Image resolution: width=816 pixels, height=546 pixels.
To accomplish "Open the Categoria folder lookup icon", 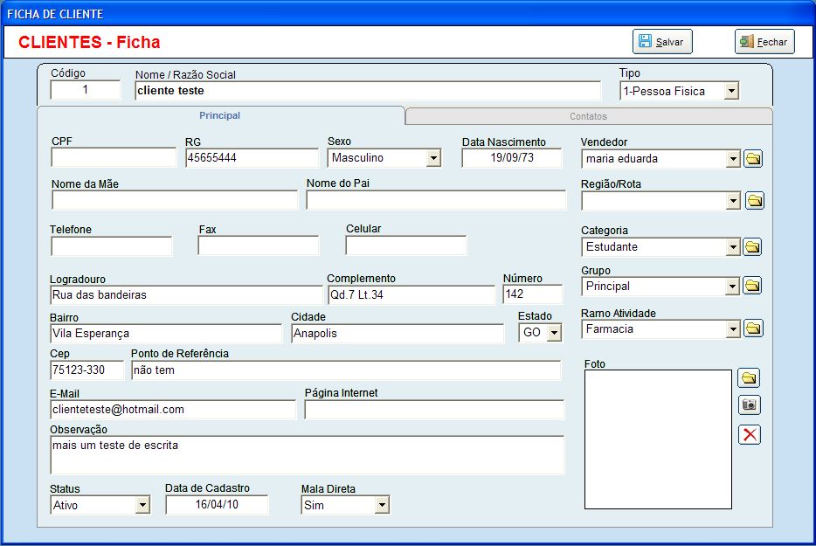I will click(x=752, y=247).
